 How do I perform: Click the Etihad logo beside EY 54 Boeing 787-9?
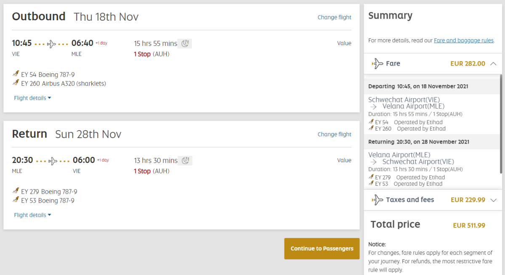pos(16,75)
